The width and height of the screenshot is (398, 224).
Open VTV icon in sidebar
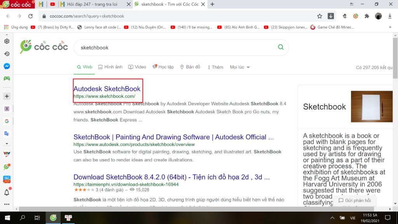pos(7,154)
